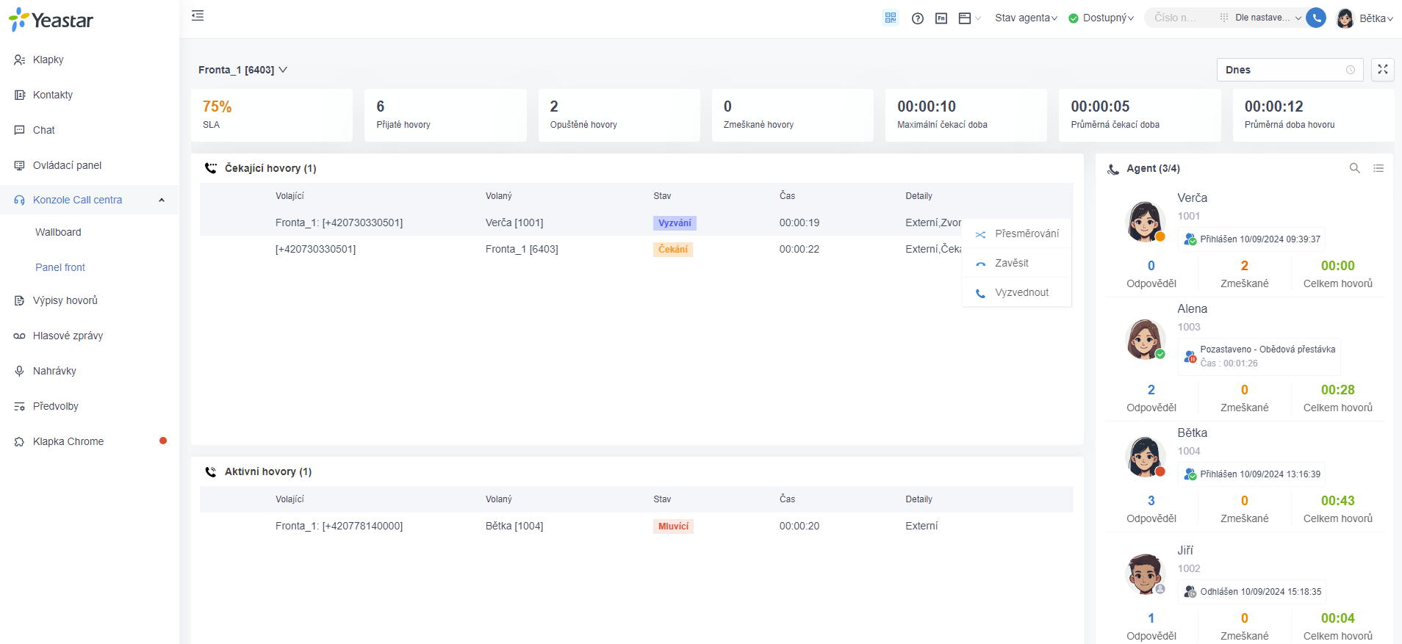Open the Bětka user account menu
Image resolution: width=1402 pixels, height=644 pixels.
click(1376, 18)
